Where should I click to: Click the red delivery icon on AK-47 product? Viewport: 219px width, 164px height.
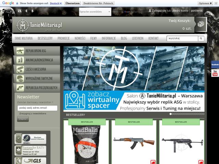tap(153, 162)
